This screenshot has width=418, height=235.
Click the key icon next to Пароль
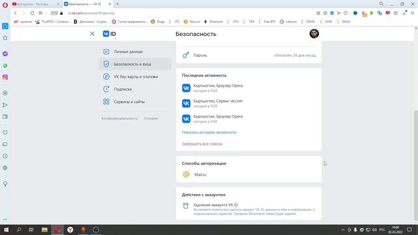click(x=185, y=55)
